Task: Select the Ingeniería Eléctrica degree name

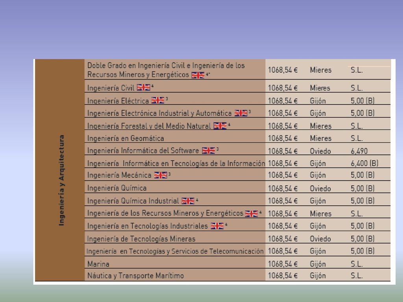Action: point(118,101)
